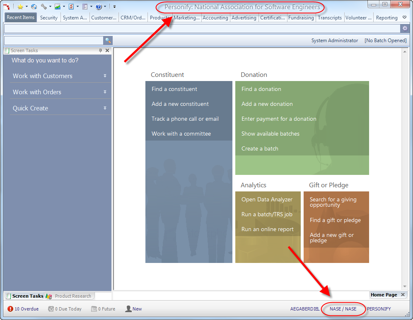Click Add a new gift or pledge
The height and width of the screenshot is (320, 413).
pos(332,238)
